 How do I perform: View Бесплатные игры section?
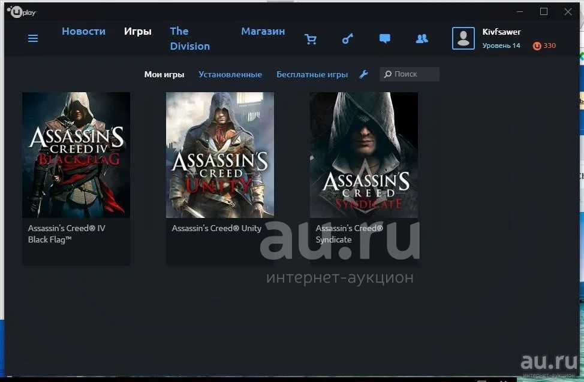[312, 74]
